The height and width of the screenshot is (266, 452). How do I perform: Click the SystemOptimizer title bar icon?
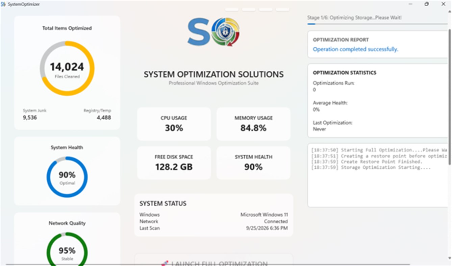(3, 4)
